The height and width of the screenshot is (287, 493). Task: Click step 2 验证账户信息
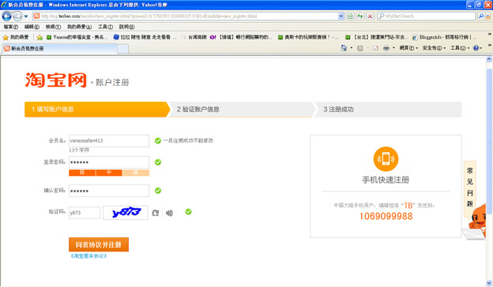tap(241, 109)
